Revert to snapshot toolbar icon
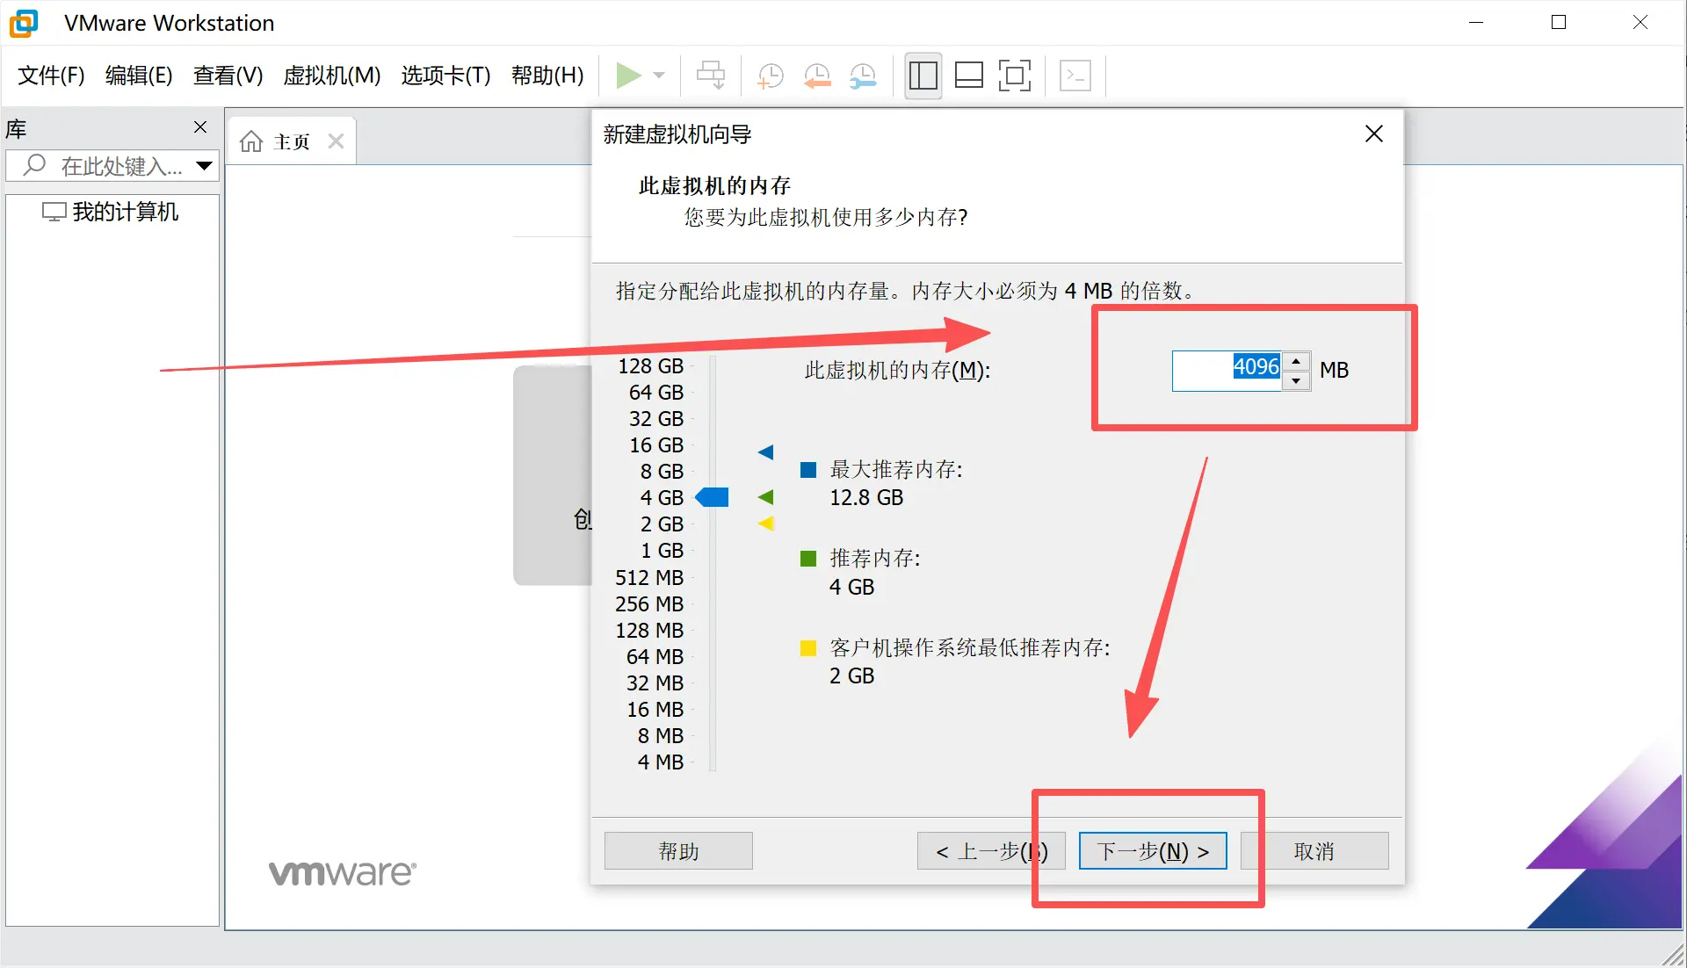The image size is (1687, 968). (x=817, y=76)
